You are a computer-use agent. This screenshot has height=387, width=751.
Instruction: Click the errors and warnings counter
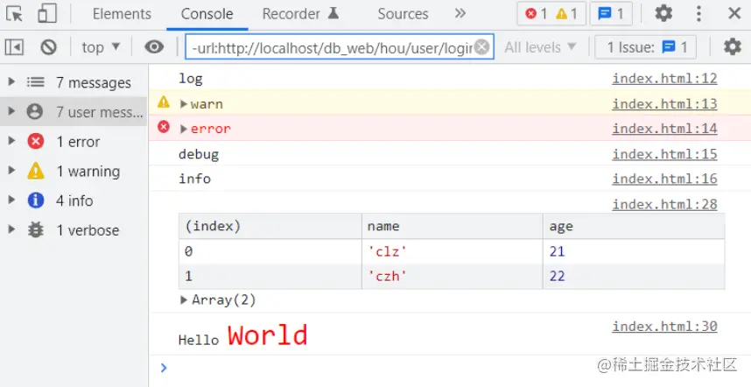[x=551, y=14]
